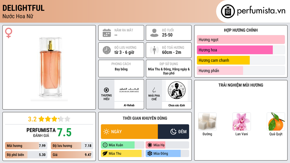This screenshot has width=290, height=163.
Task: Click the Bay bổng style value
Action: pos(121,69)
